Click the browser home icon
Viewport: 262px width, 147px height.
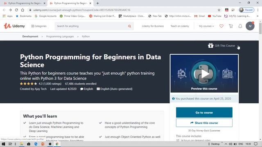tap(23, 10)
